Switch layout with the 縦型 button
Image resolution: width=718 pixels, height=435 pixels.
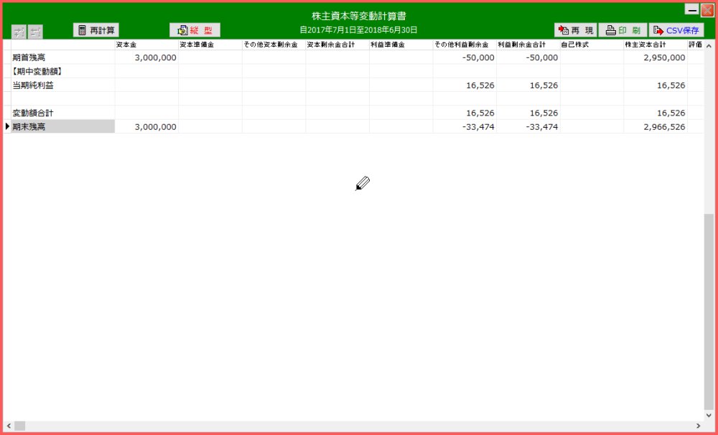point(195,30)
